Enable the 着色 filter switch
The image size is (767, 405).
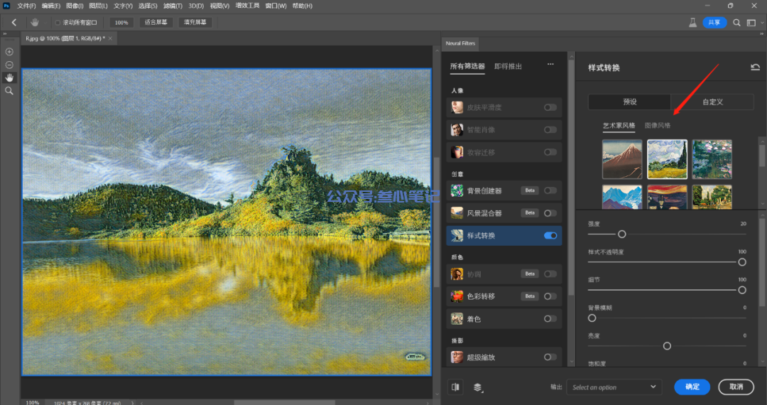click(550, 318)
